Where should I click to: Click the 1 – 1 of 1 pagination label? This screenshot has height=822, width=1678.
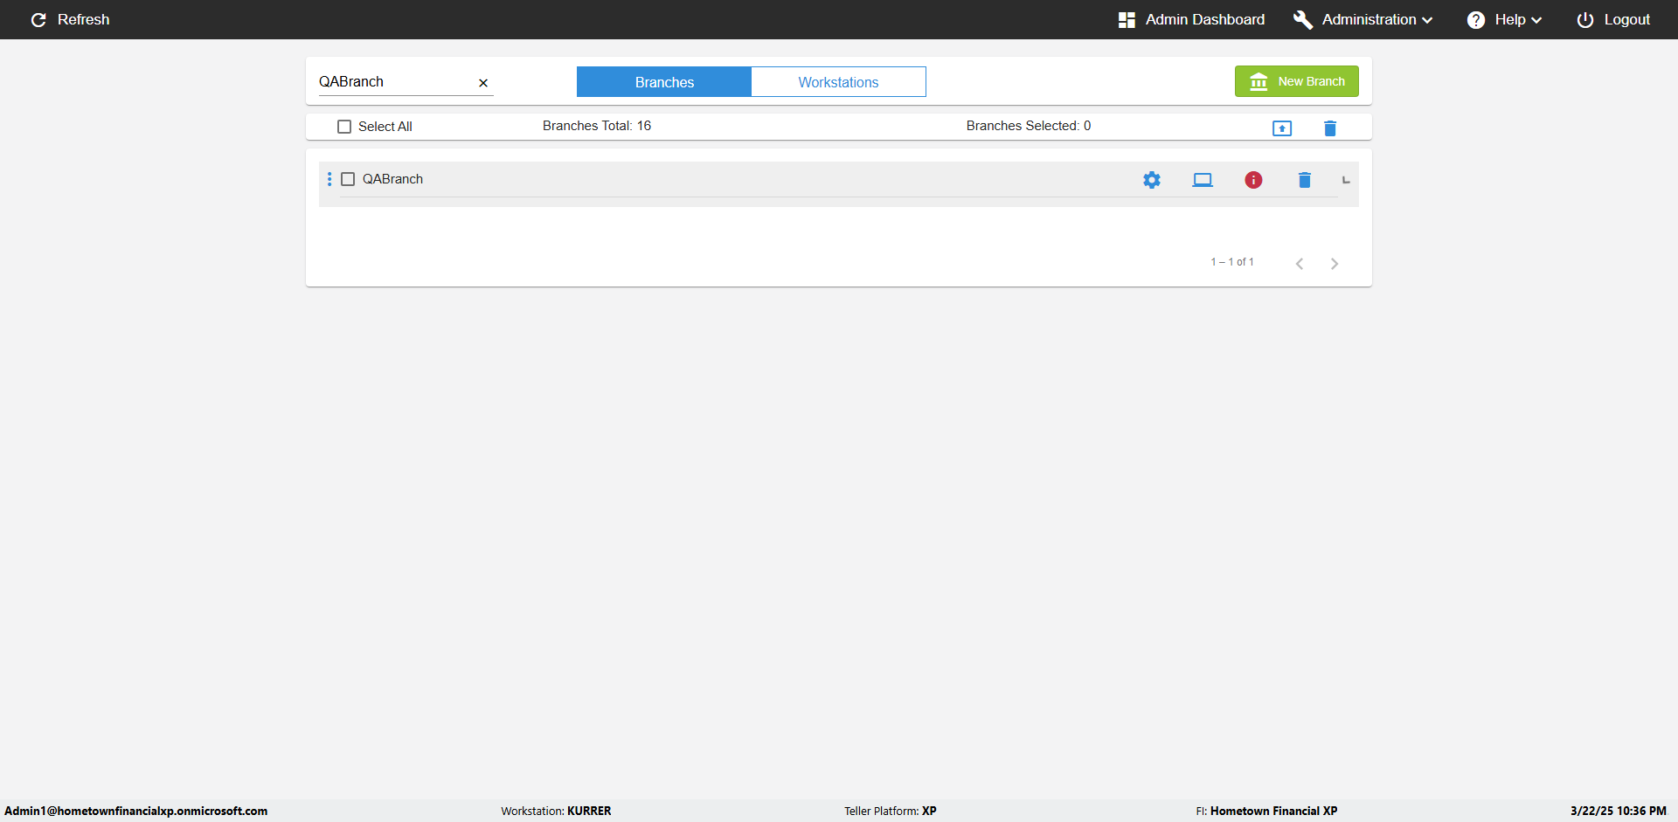(x=1232, y=262)
